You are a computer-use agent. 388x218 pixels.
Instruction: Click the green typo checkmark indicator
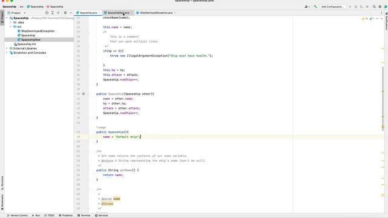click(372, 19)
